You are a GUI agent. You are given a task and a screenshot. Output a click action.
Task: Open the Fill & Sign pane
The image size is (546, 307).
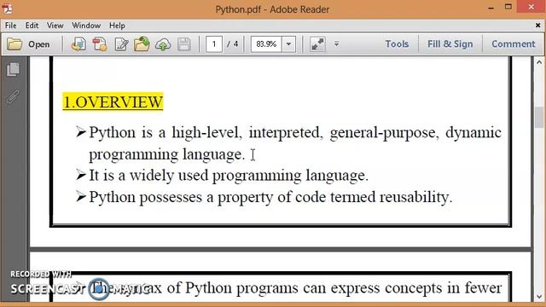pos(450,44)
